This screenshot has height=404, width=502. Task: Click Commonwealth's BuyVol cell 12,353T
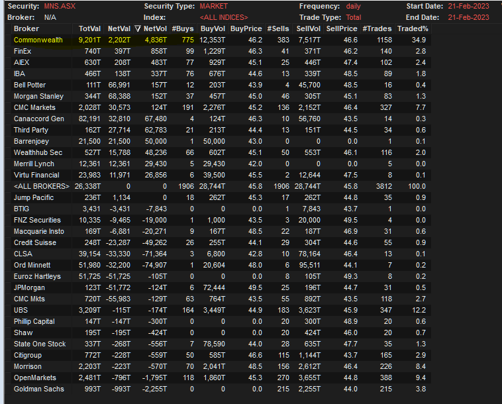tap(213, 40)
